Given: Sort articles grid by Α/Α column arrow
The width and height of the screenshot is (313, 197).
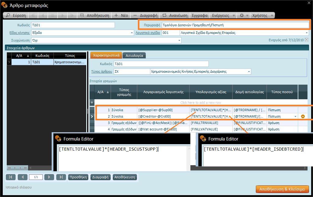Looking at the screenshot, I should (x=28, y=56).
